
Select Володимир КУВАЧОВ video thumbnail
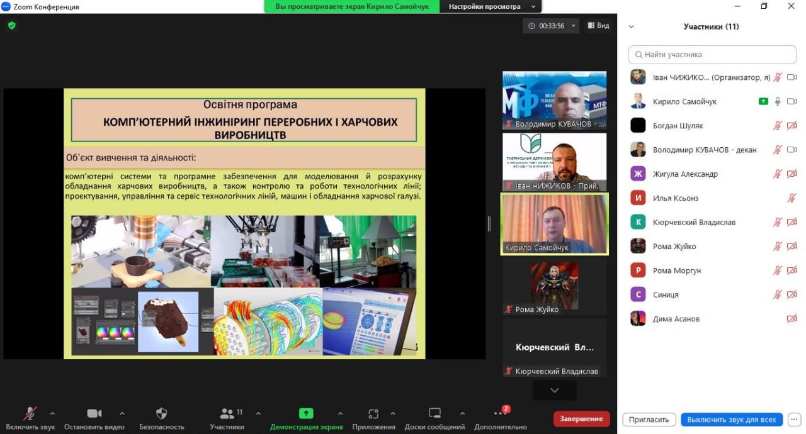[554, 101]
